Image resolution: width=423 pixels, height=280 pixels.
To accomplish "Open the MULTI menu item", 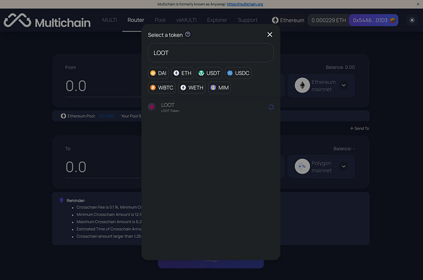I will pyautogui.click(x=109, y=20).
